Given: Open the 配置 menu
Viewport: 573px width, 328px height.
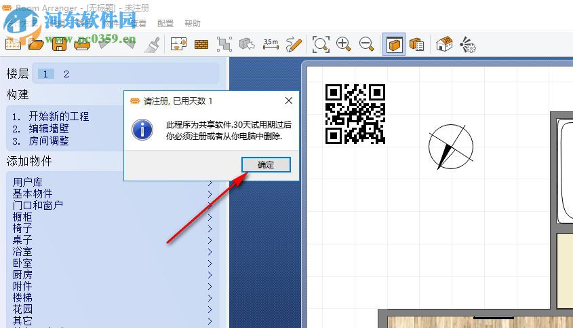Looking at the screenshot, I should (165, 23).
